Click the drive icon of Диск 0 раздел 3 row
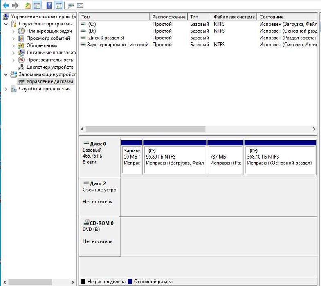Viewport: 321px width, 286px height. [83, 38]
